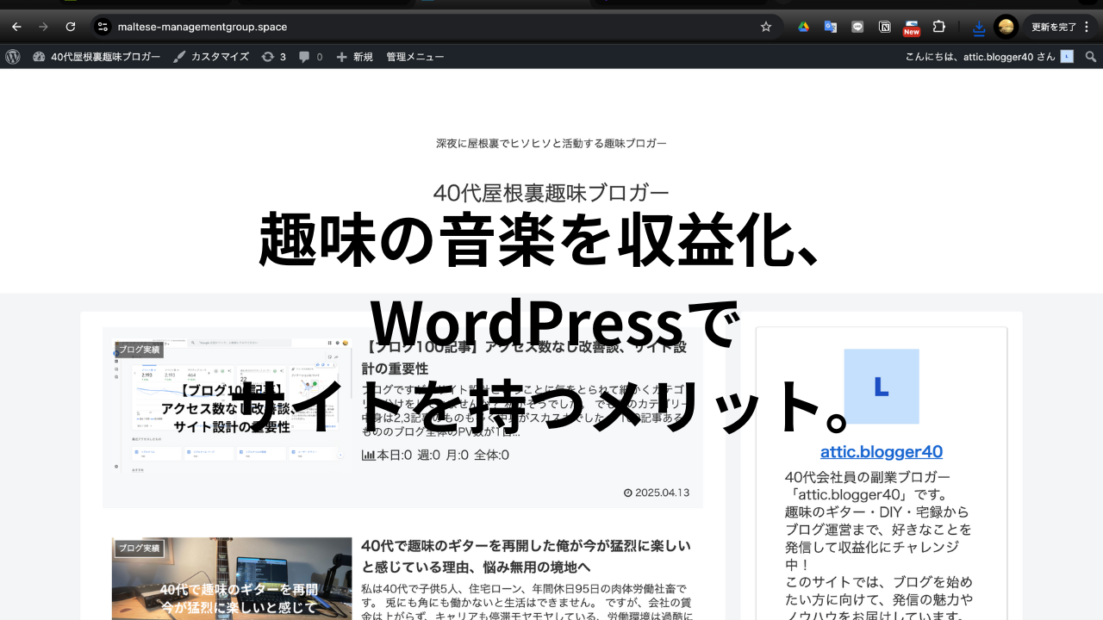The height and width of the screenshot is (620, 1103).
Task: Click the ブログ実績 label on the guitar card
Action: coord(139,548)
